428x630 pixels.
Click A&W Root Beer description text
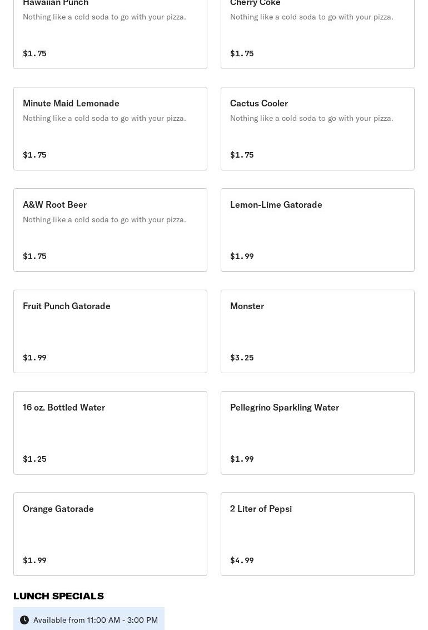104,219
